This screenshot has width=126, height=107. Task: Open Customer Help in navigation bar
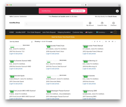(78, 32)
